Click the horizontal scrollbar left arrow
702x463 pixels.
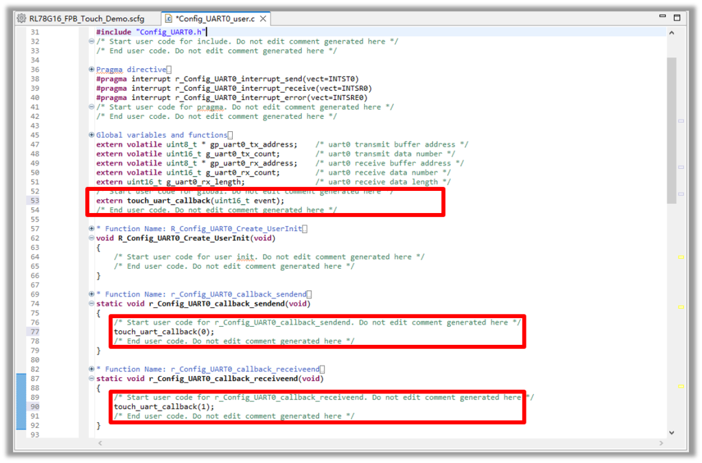pyautogui.click(x=99, y=443)
